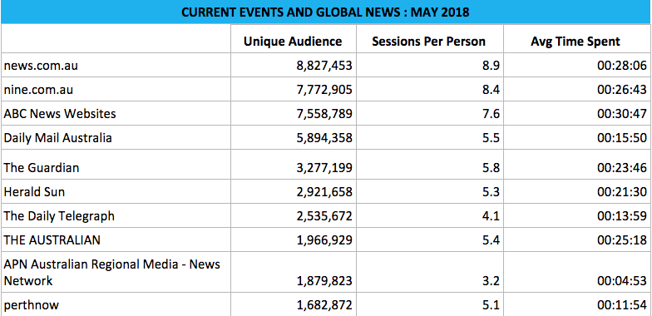This screenshot has width=652, height=316.
Task: Select the time value 00:21:30
Action: point(622,192)
